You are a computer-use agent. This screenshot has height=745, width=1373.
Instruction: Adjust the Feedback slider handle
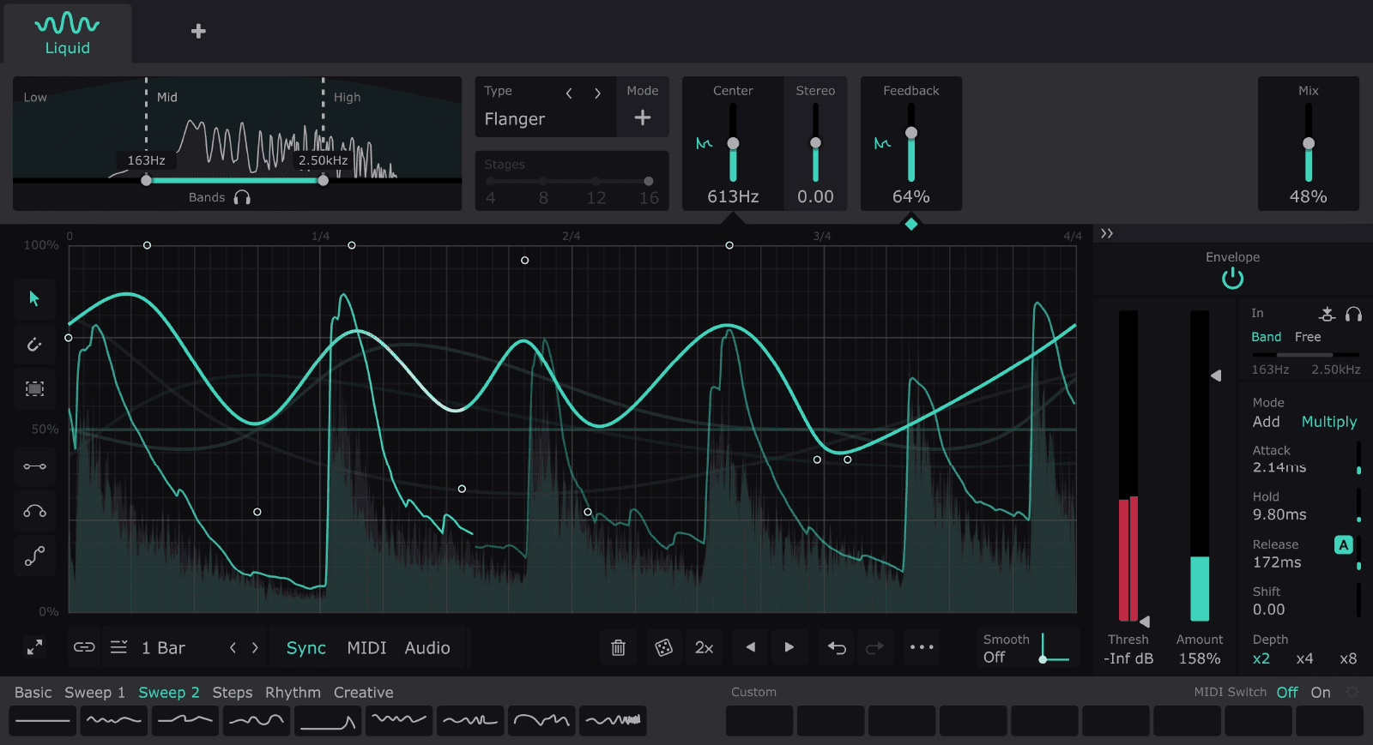point(911,133)
